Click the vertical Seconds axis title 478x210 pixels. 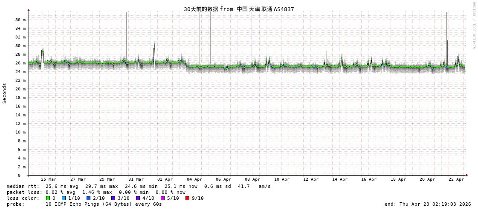pos(5,93)
